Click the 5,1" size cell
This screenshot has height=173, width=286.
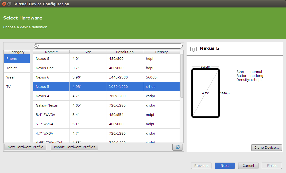pos(88,124)
